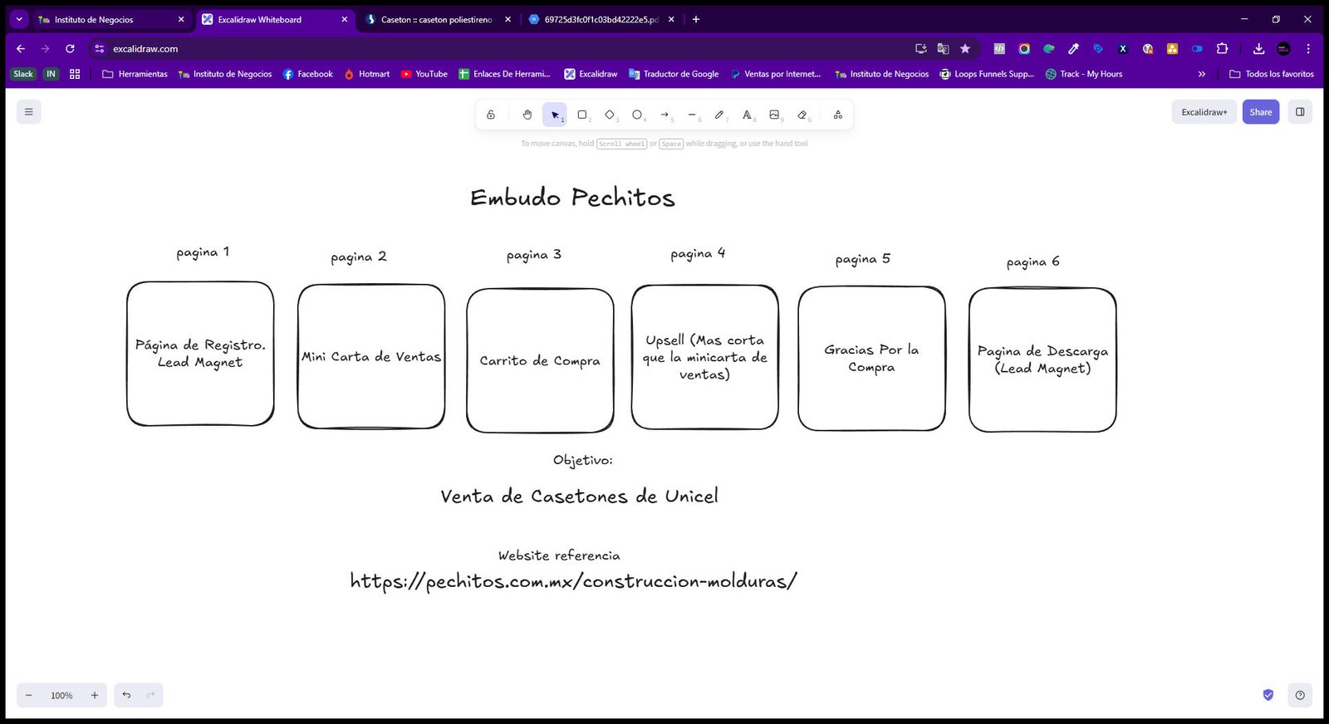Choose the Rectangle shape tool
This screenshot has width=1329, height=724.
click(582, 115)
